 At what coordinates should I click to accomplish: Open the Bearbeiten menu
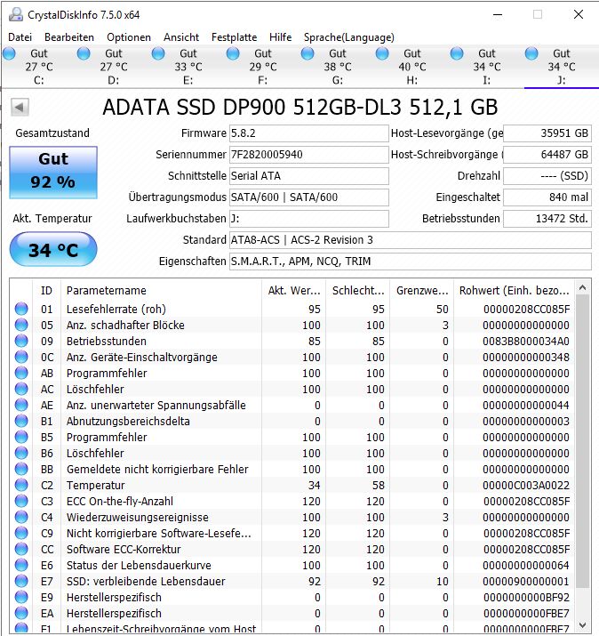point(69,37)
